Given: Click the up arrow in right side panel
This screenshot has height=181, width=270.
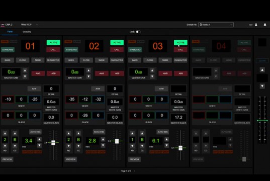Looking at the screenshot, I should pos(262,70).
